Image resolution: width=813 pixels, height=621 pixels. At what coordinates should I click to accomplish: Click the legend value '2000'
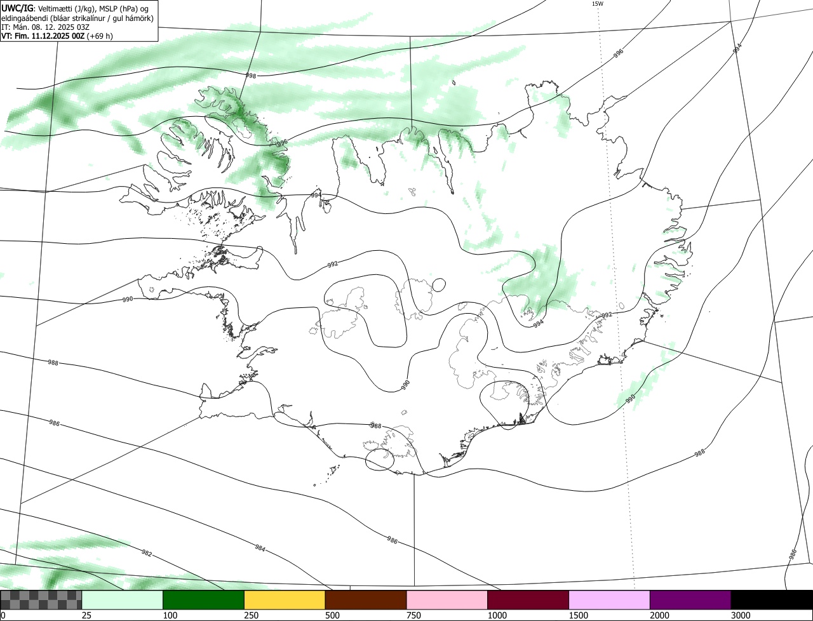(659, 615)
